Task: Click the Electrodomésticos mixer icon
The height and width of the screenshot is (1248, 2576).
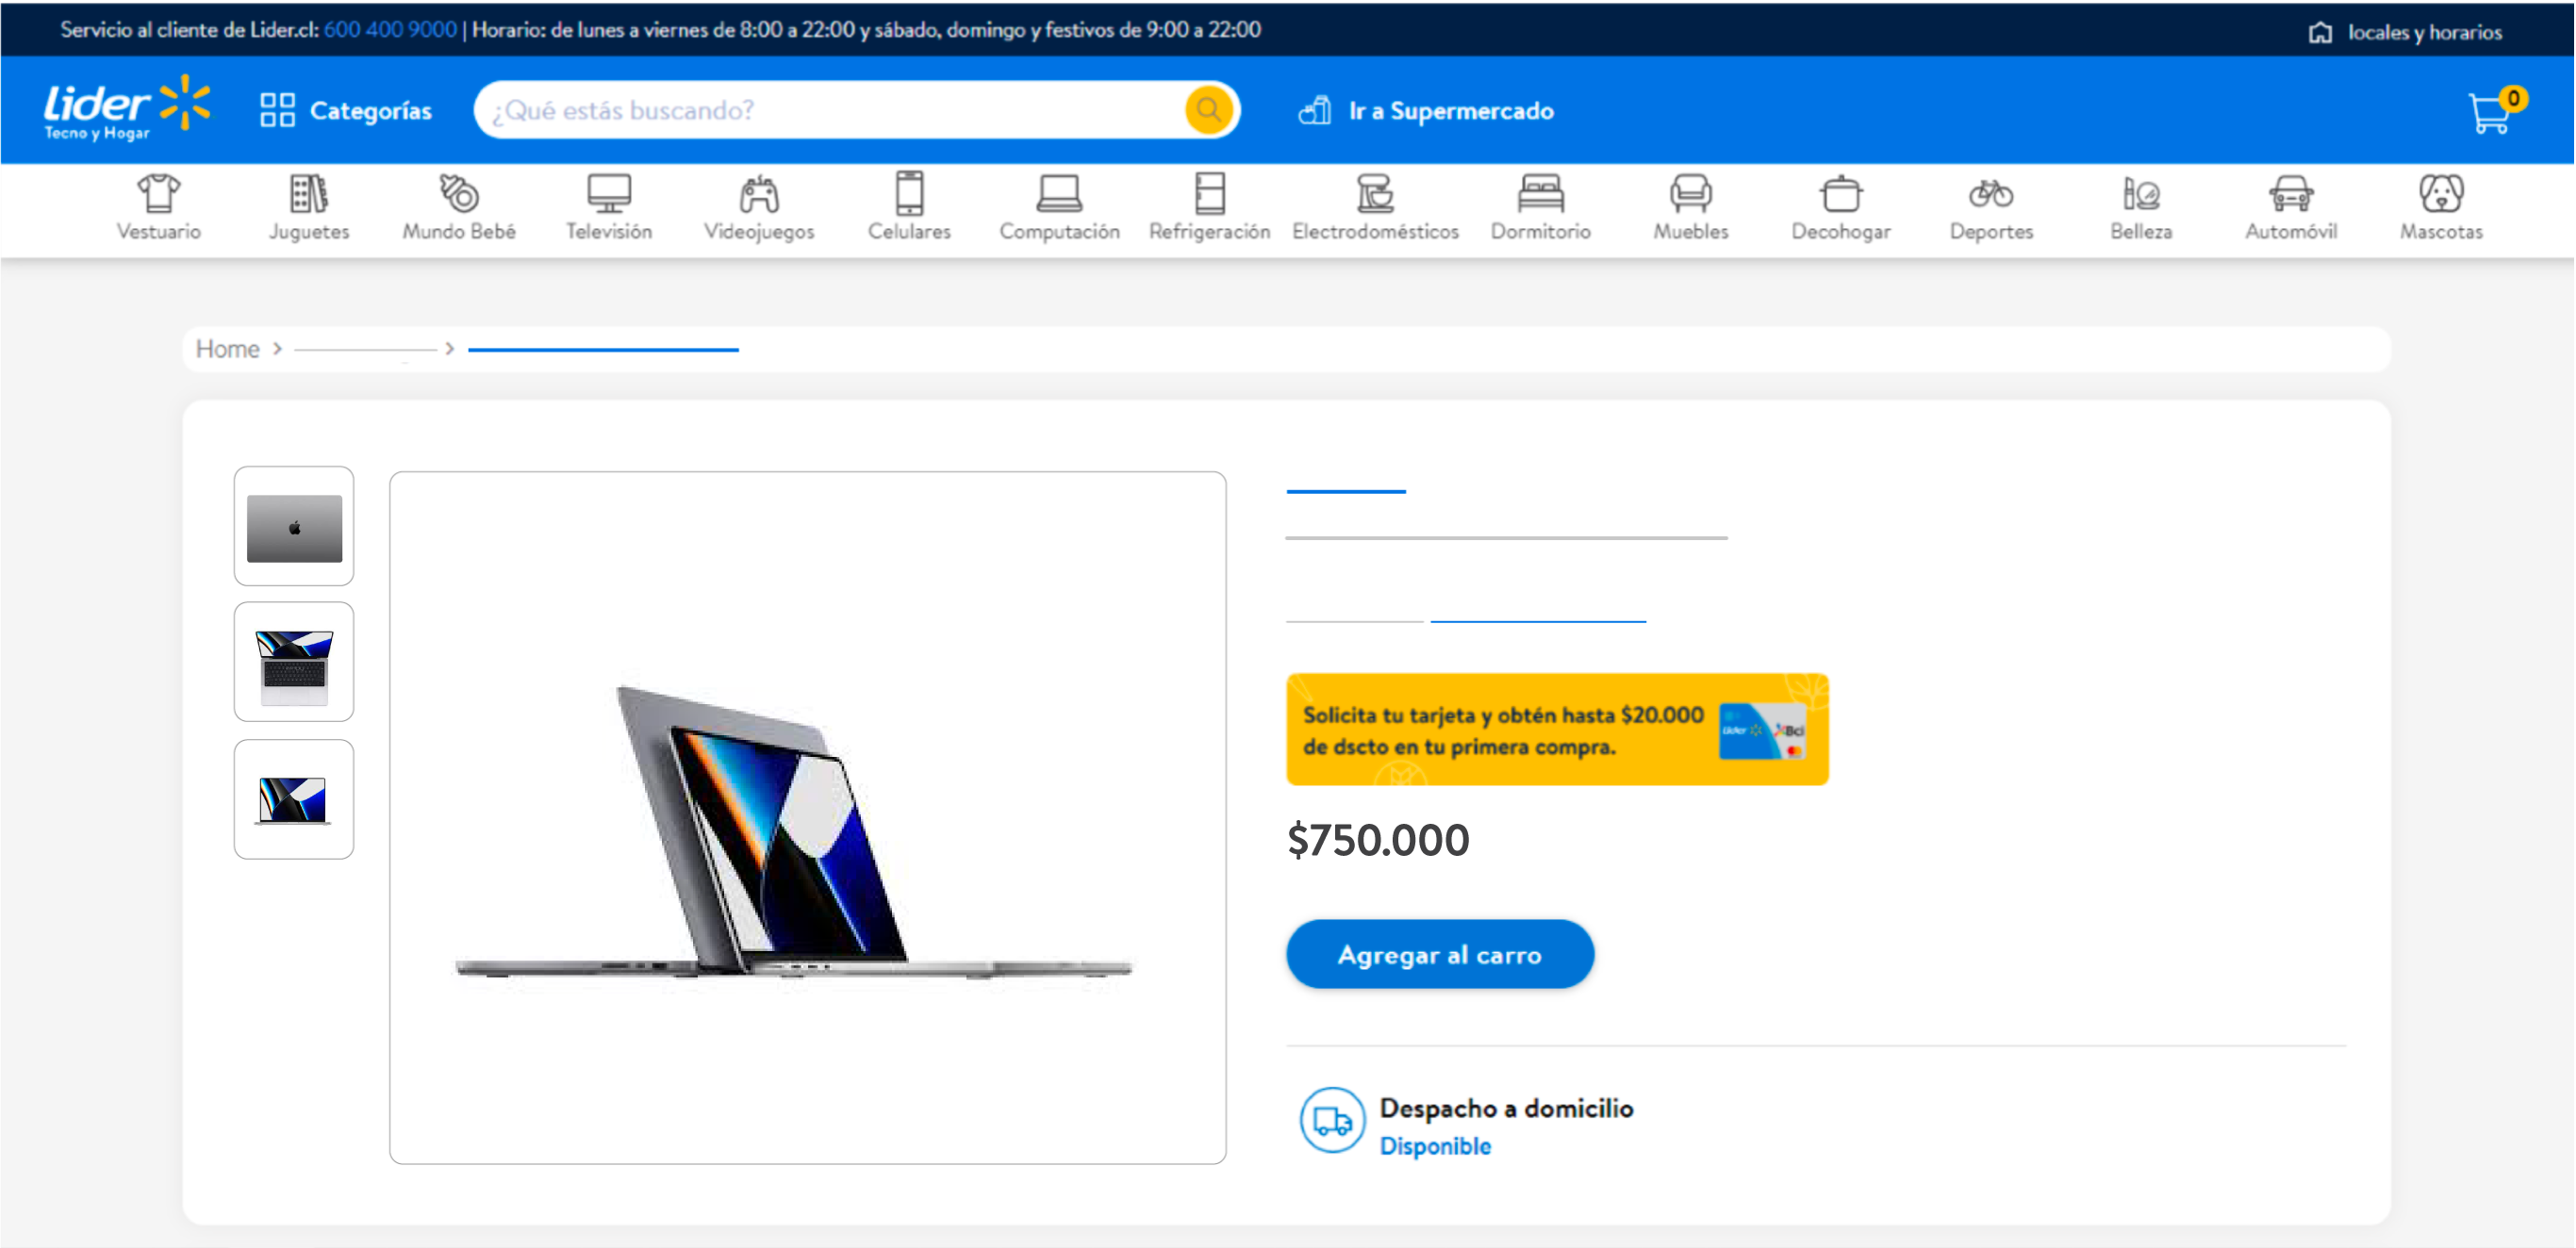Action: pos(1375,193)
